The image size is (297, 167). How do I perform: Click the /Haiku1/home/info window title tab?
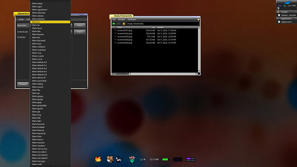coord(122,16)
